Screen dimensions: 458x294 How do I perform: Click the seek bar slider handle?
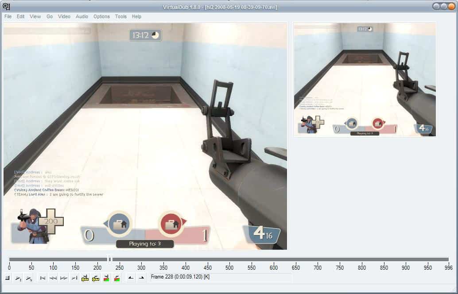(109, 259)
